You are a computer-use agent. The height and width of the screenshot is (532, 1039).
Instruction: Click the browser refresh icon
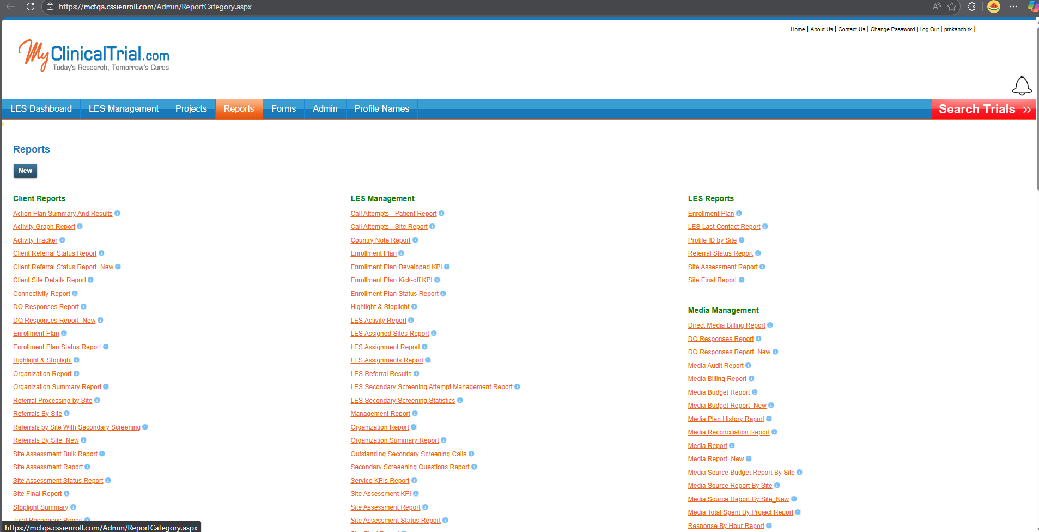coord(31,7)
